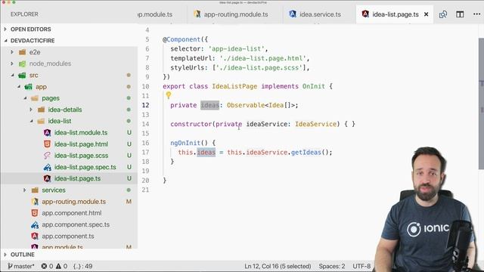
Task: Expand the idea-details folder arrow
Action: (31, 110)
